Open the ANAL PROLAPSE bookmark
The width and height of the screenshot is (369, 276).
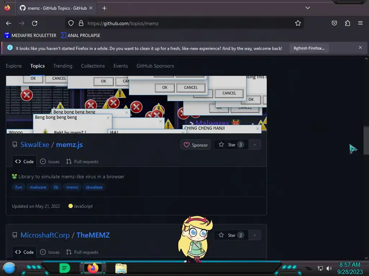[x=80, y=36]
